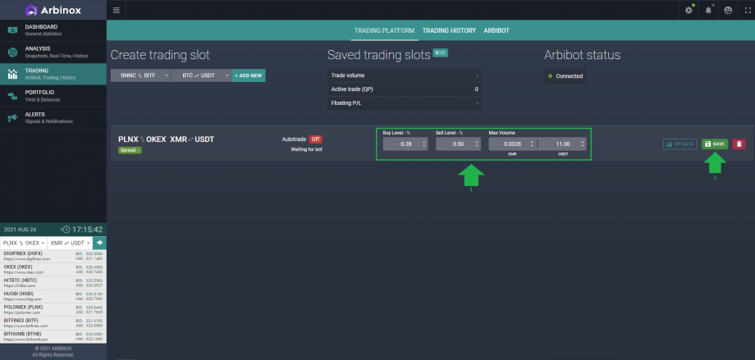Apply the ticker filter with the arrow button

(99, 243)
